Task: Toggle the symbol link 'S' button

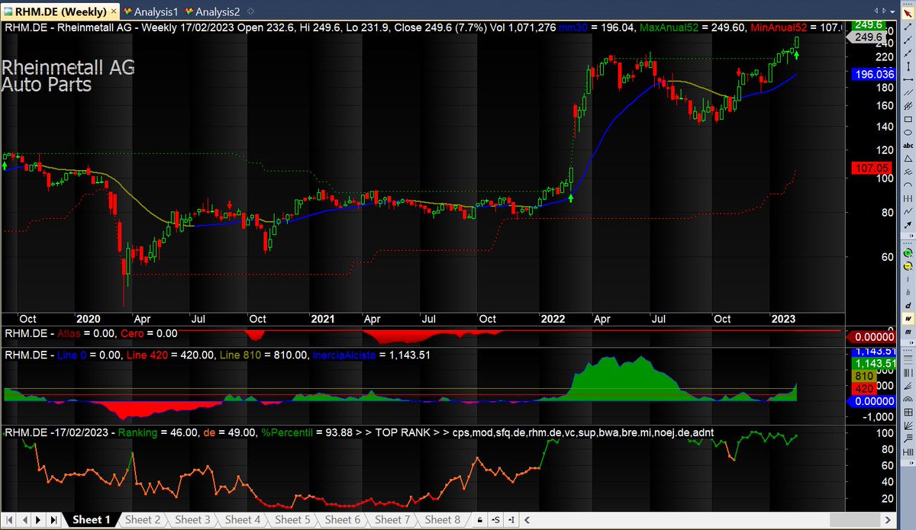Action: pyautogui.click(x=495, y=520)
